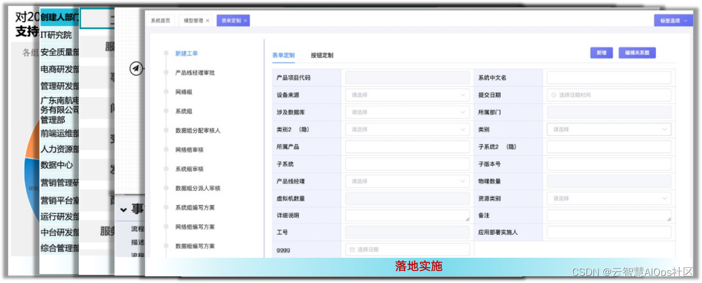Close the 表单定制 tab with its X

[x=245, y=20]
